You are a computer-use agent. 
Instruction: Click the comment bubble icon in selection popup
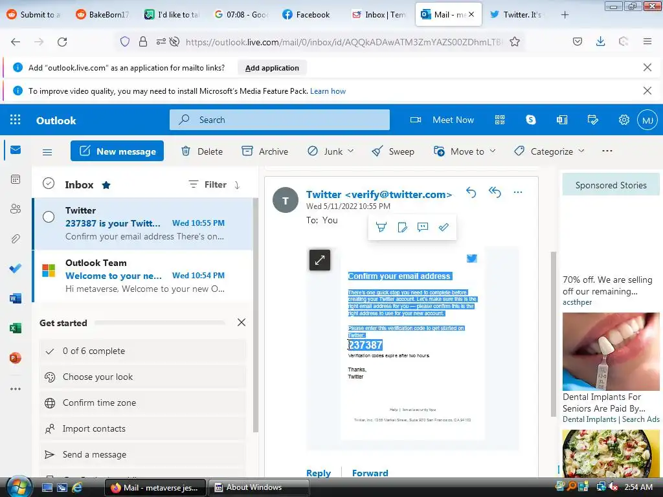[423, 227]
